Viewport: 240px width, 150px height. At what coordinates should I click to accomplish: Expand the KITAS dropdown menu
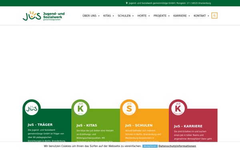coord(108,16)
